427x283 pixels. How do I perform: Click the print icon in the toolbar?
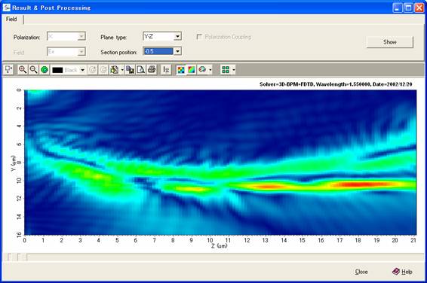coord(152,70)
